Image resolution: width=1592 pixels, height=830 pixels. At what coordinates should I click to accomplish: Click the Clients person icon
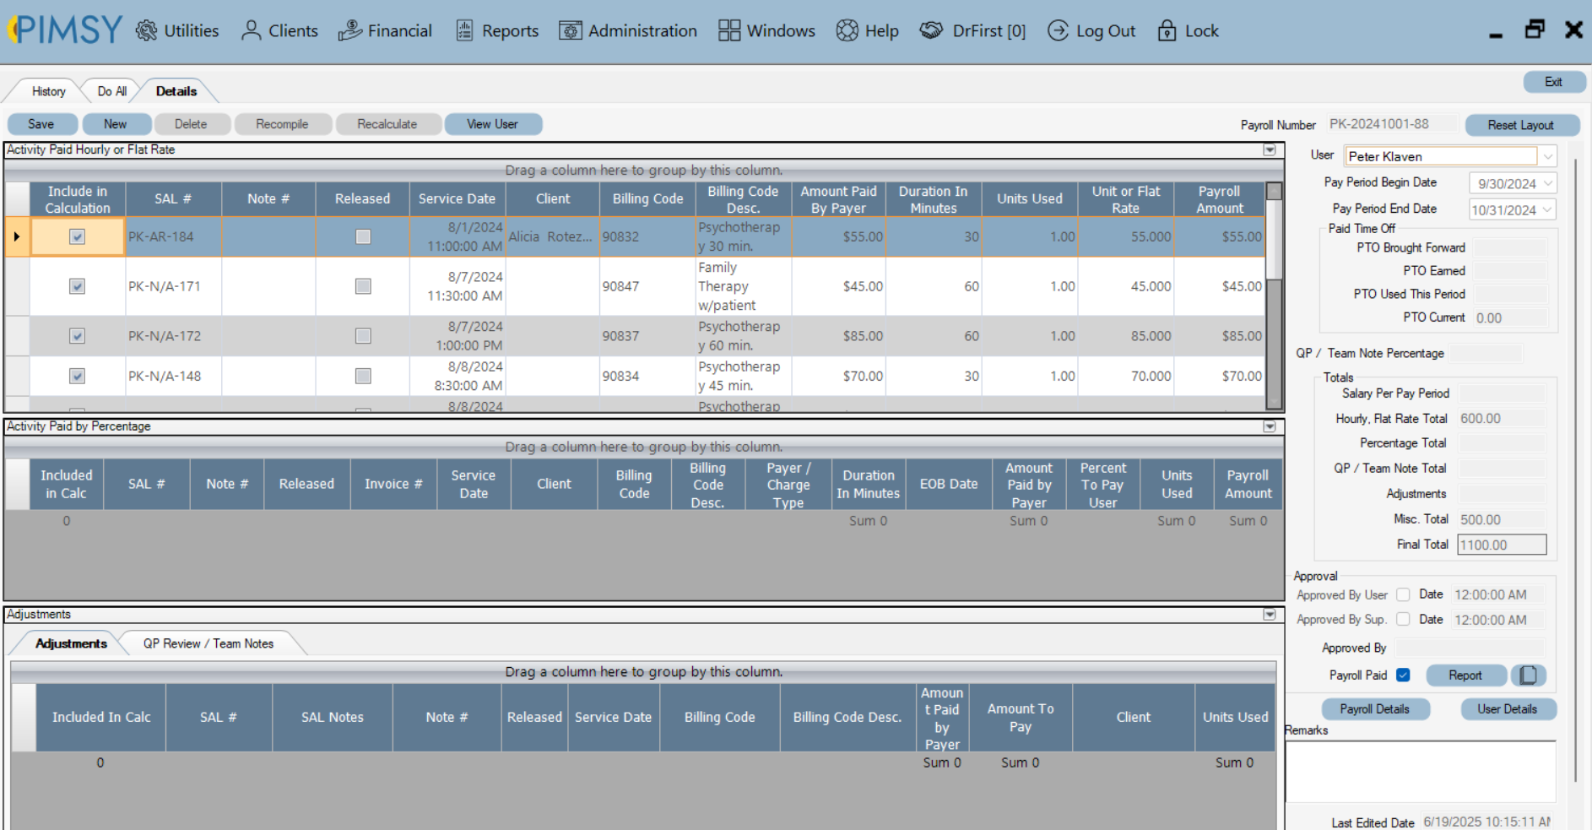click(250, 30)
